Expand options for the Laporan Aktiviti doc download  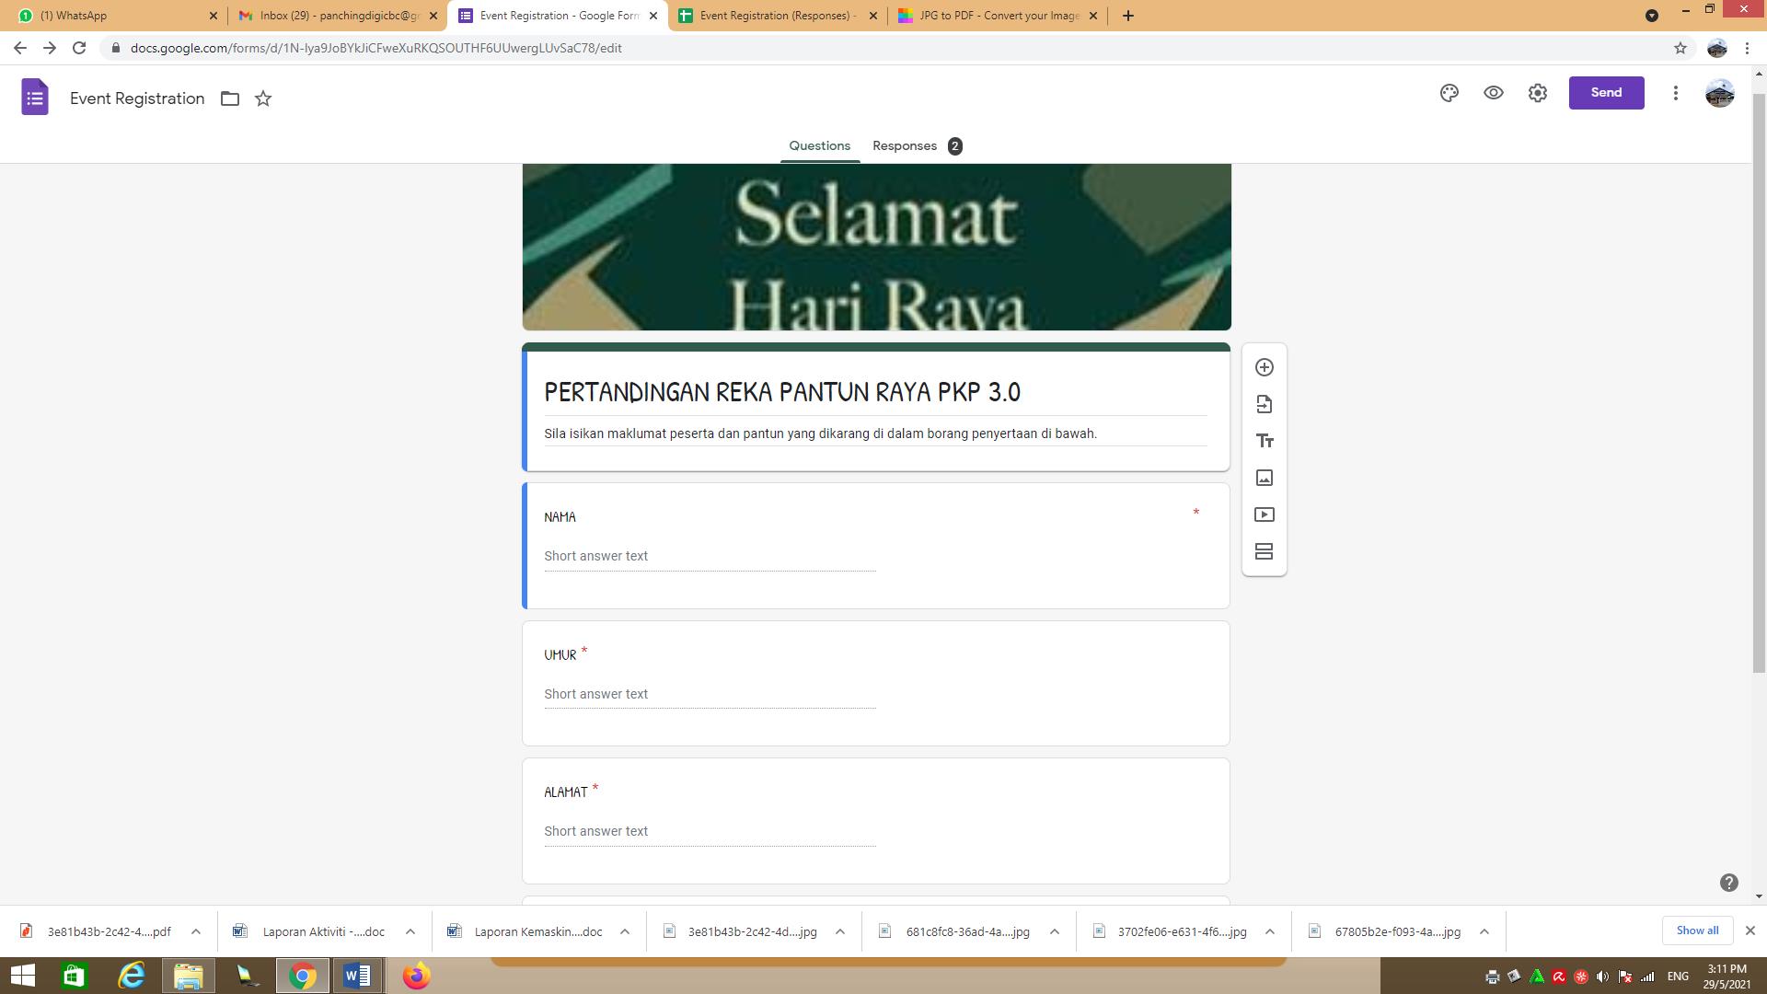410,931
